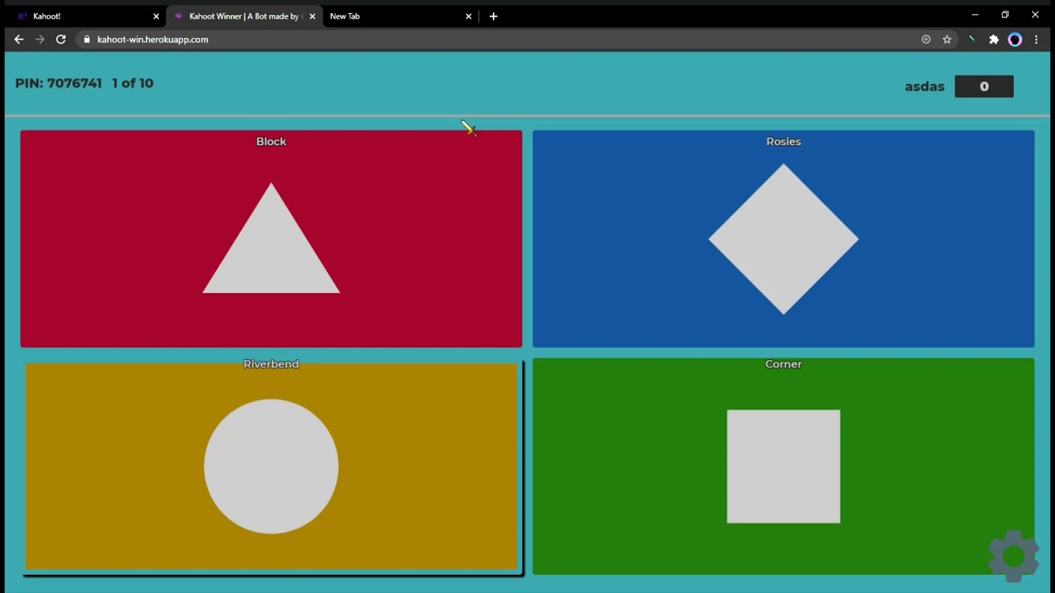Choose the blue Rosies diamond answer
Screen dimensions: 1055x593
(x=783, y=239)
